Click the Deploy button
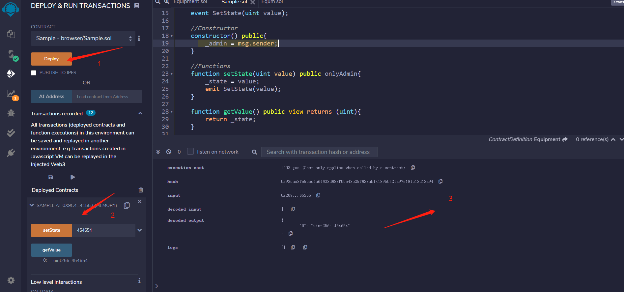The image size is (624, 292). (x=51, y=59)
